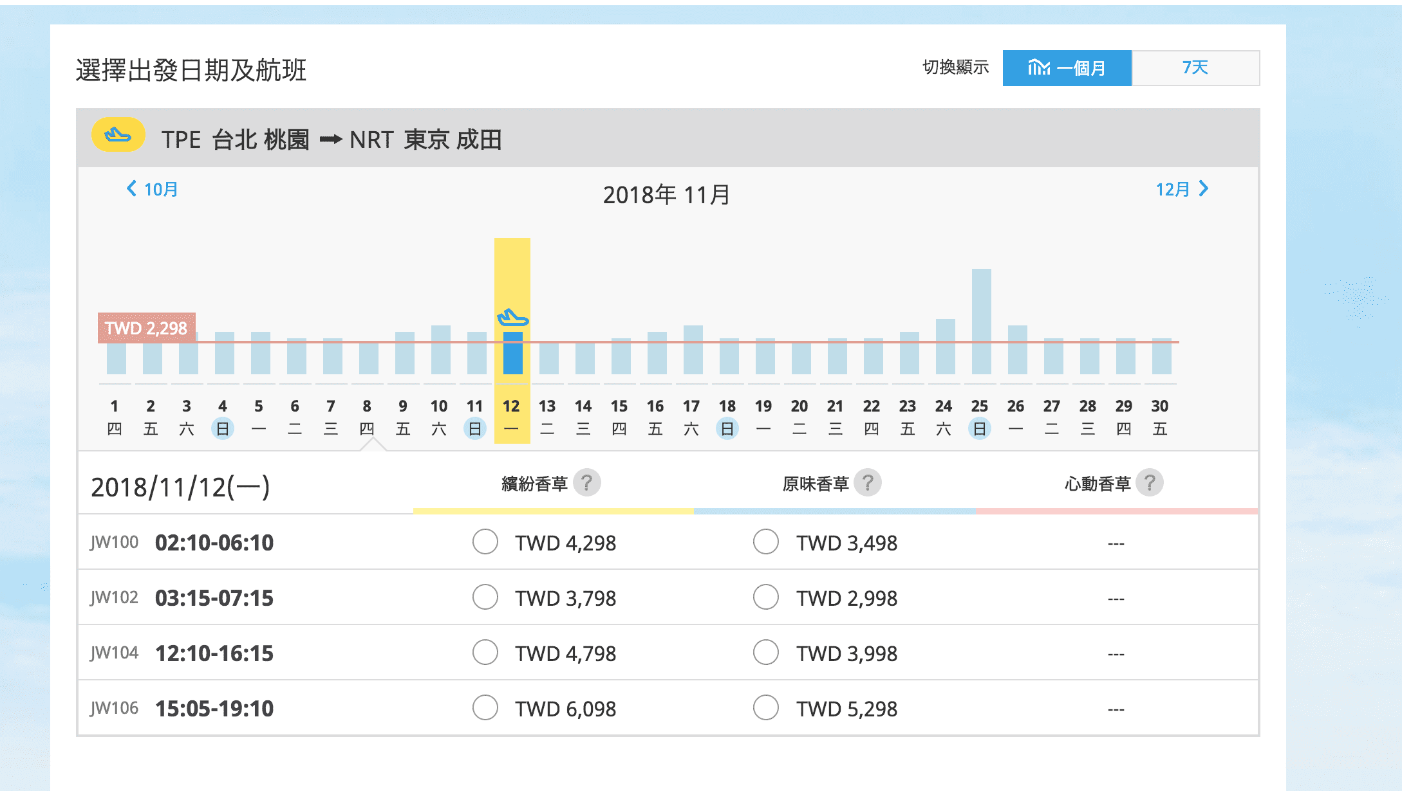Switch display to 一個月 view
Viewport: 1402px width, 791px height.
[x=1067, y=68]
